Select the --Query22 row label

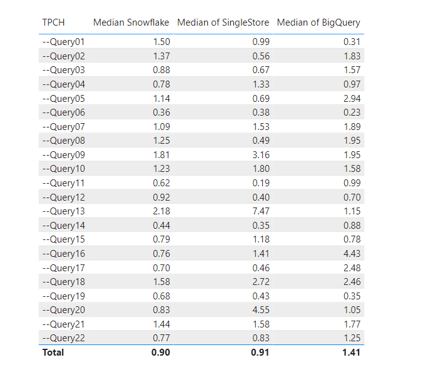(63, 338)
